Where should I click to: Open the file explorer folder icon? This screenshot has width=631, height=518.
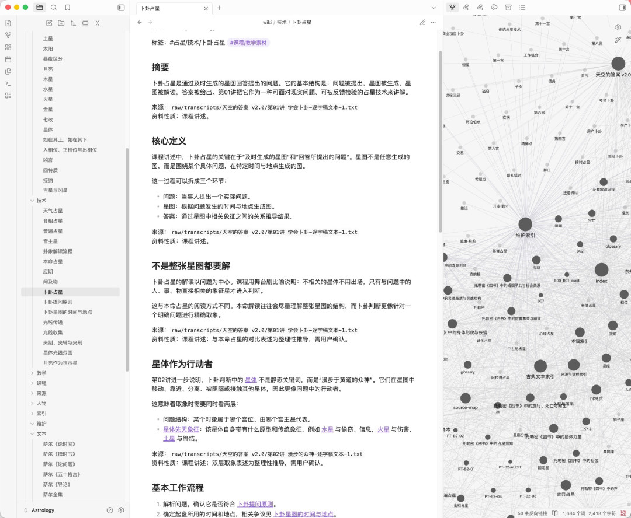(40, 7)
